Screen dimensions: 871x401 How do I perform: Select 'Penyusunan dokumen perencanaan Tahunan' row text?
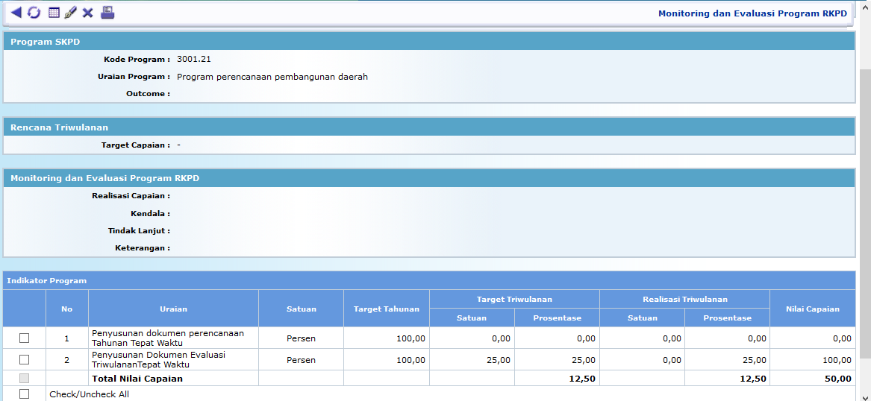pyautogui.click(x=168, y=338)
